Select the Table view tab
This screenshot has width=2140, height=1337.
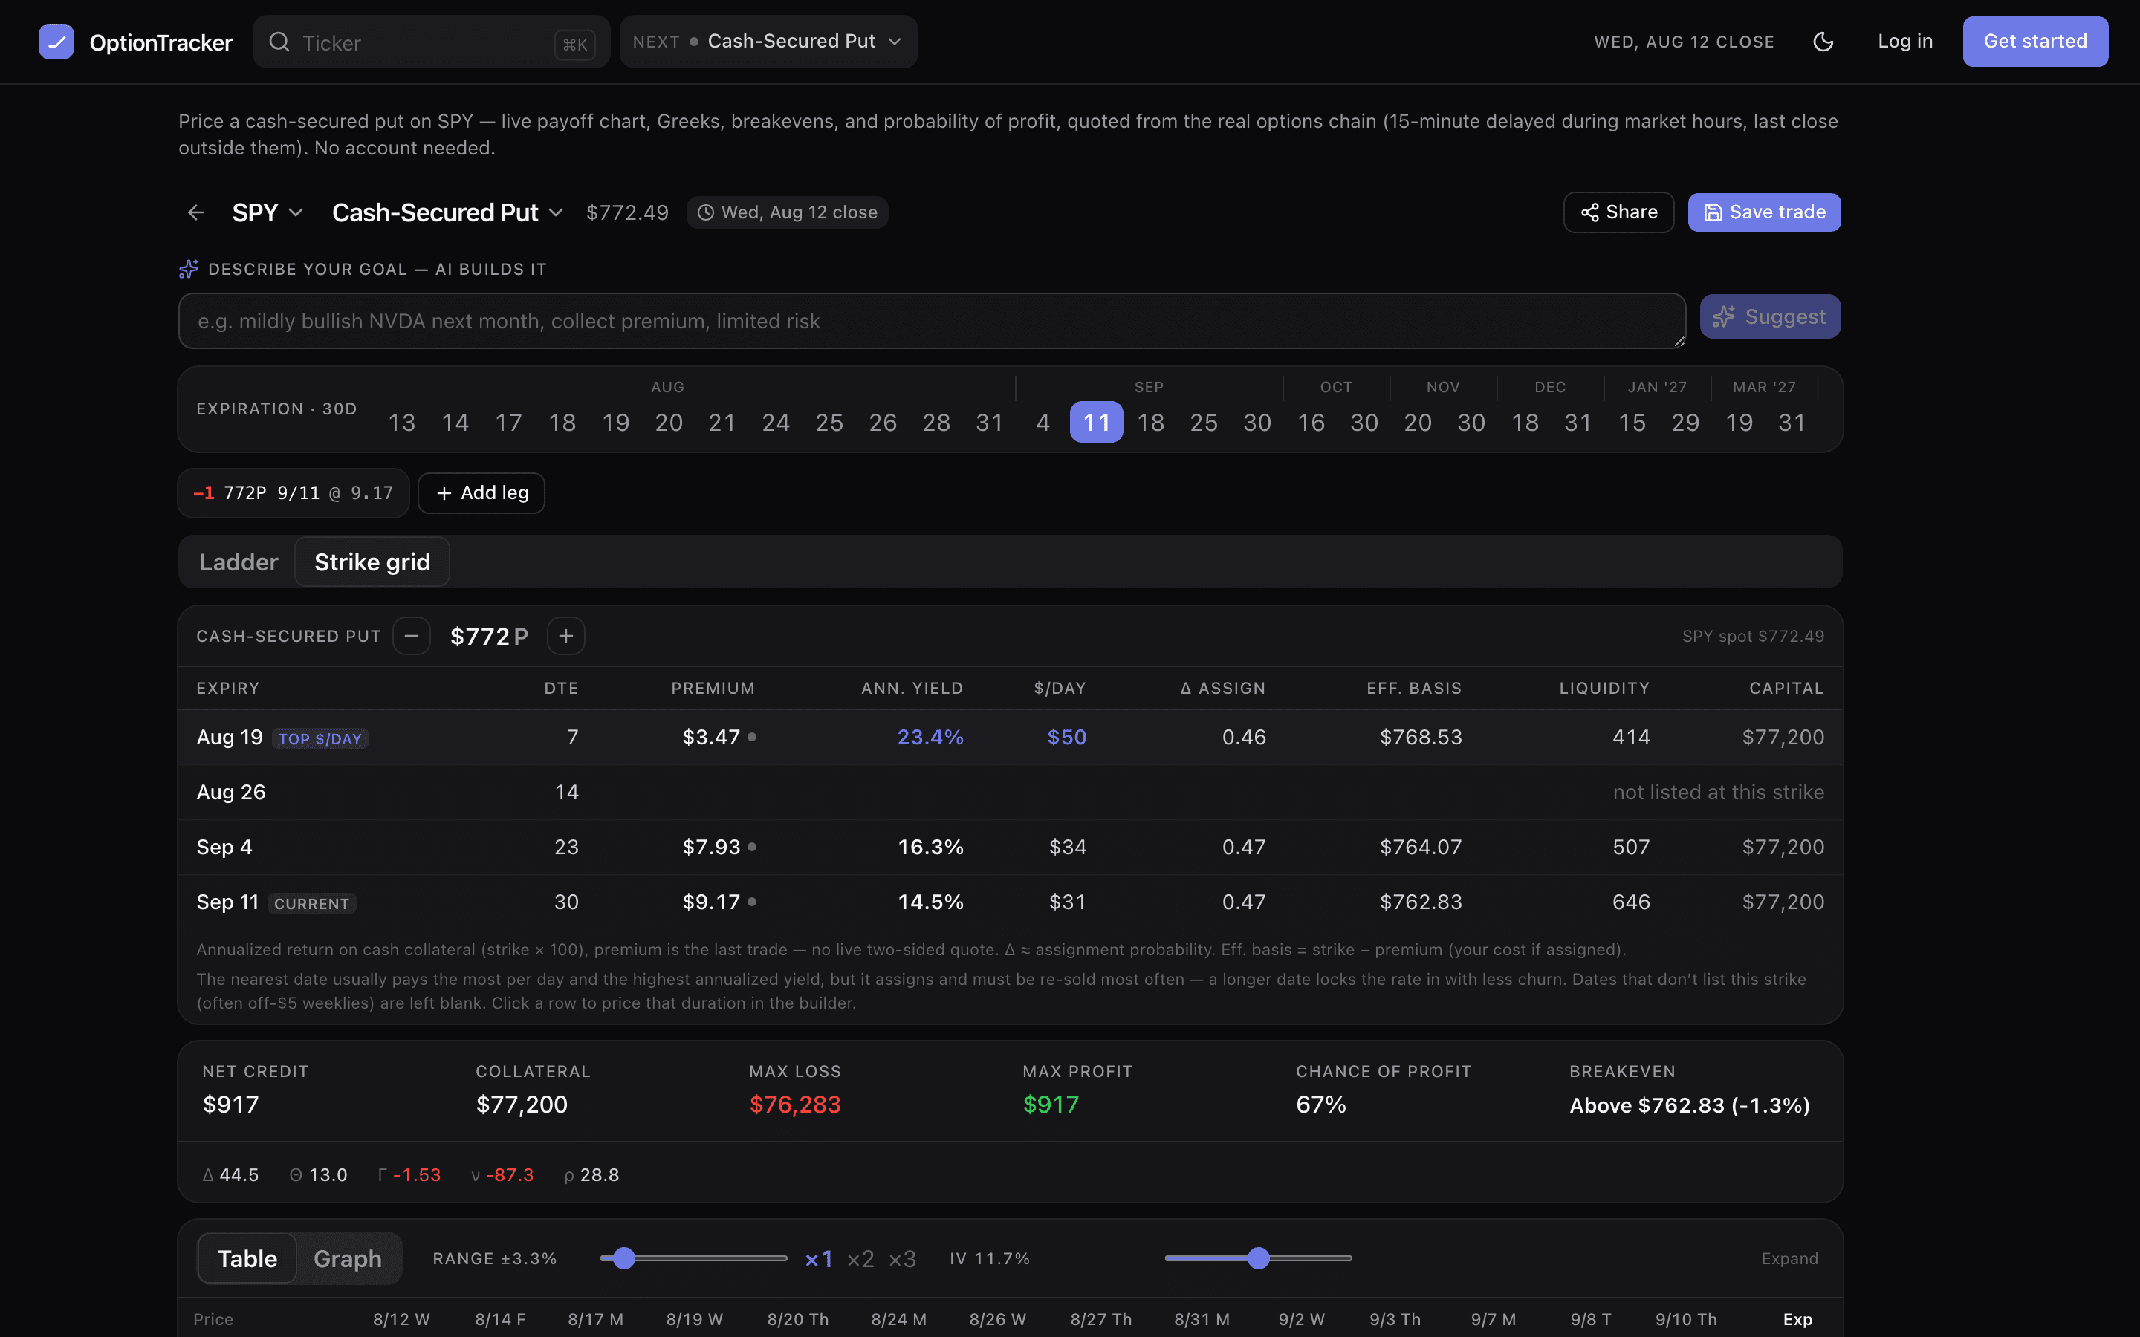click(247, 1258)
